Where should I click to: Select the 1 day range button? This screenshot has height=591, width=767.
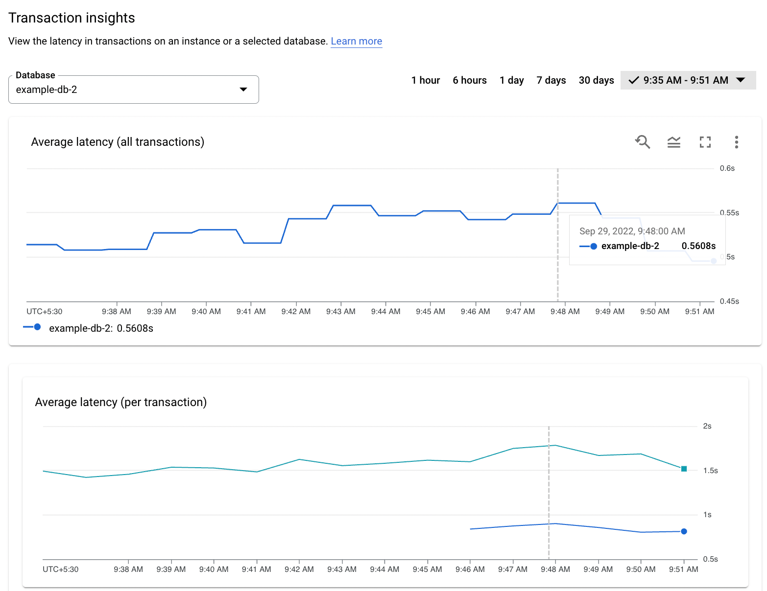tap(511, 80)
